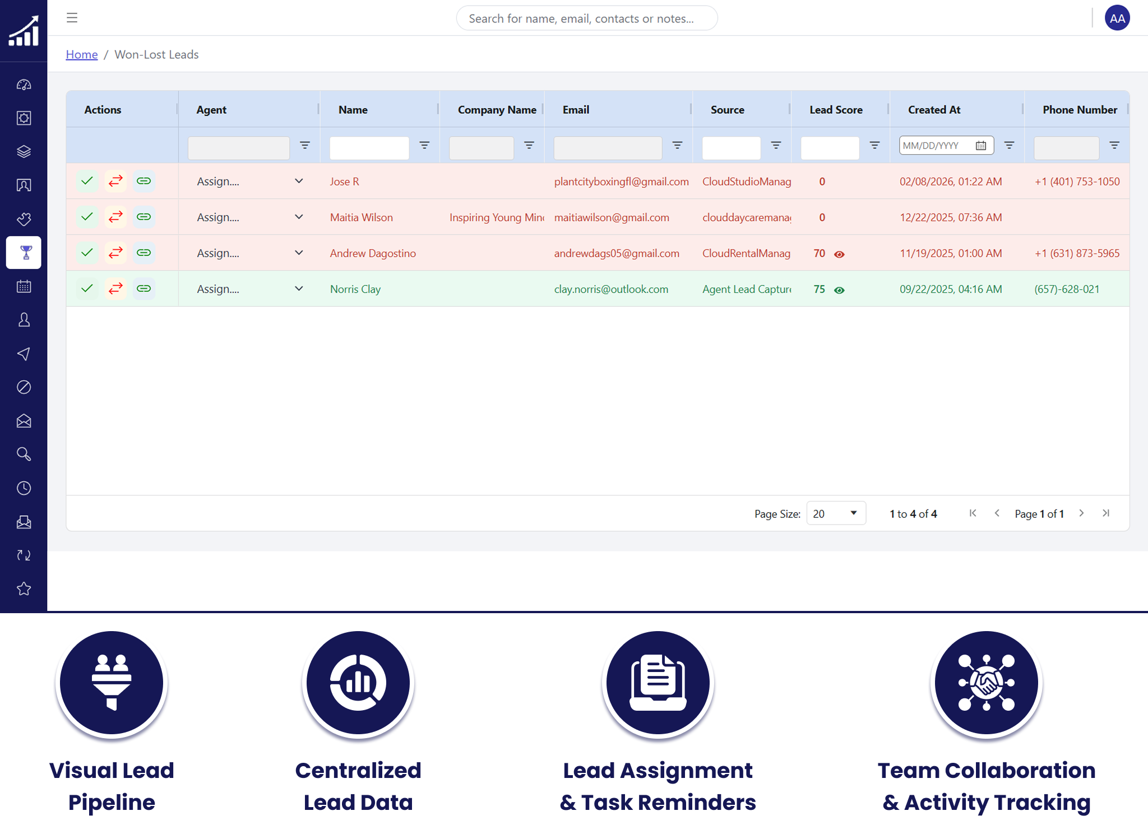
Task: Click the trophy Won-Lost Leads sidebar icon
Action: (24, 253)
